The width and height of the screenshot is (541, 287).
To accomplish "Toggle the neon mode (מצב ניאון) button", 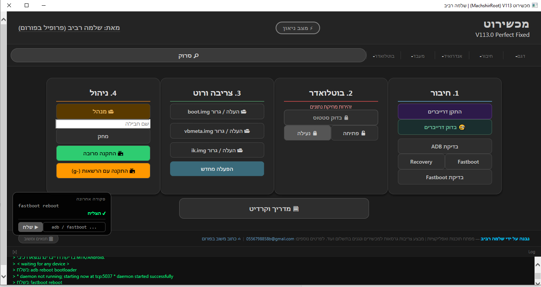I will 298,28.
